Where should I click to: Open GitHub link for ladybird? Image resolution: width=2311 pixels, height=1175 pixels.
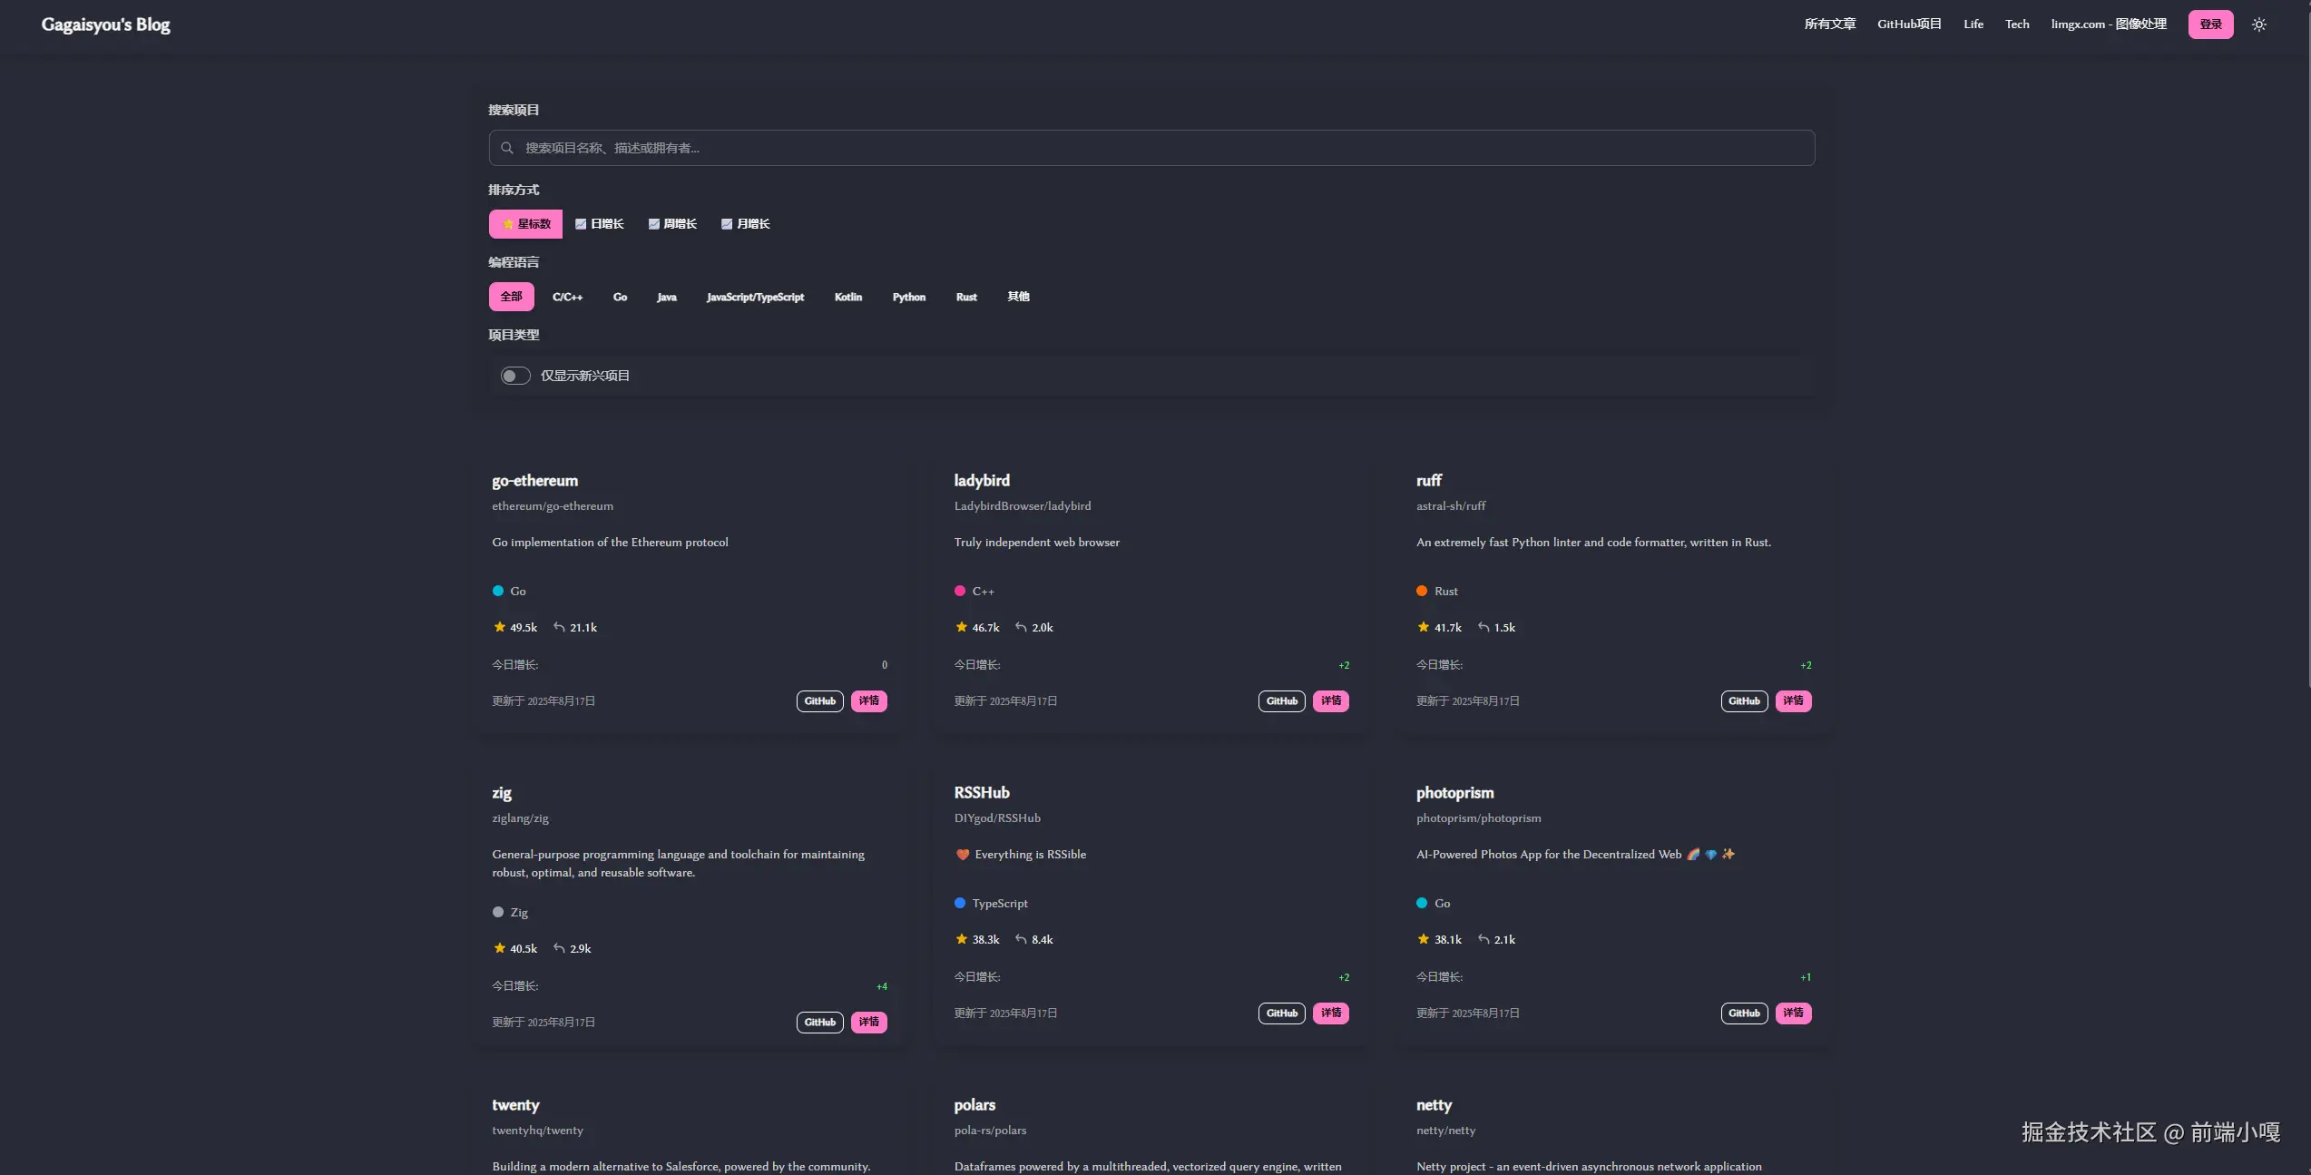coord(1281,701)
